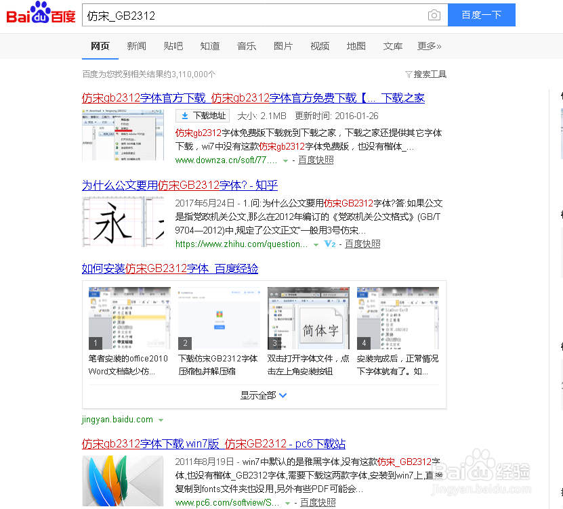Open the 视频 tab
This screenshot has width=563, height=509.
point(320,46)
